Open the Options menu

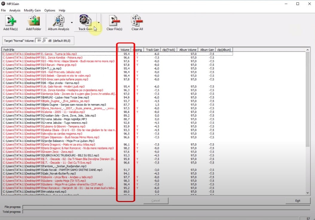click(x=50, y=10)
